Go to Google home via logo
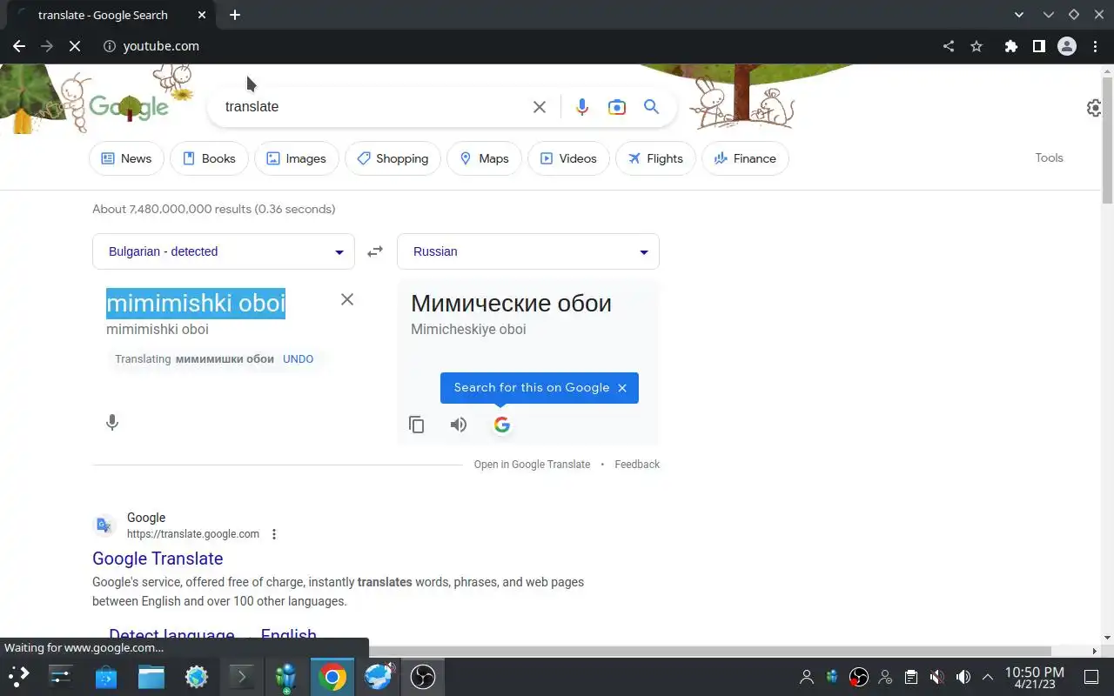The image size is (1114, 696). [x=128, y=107]
